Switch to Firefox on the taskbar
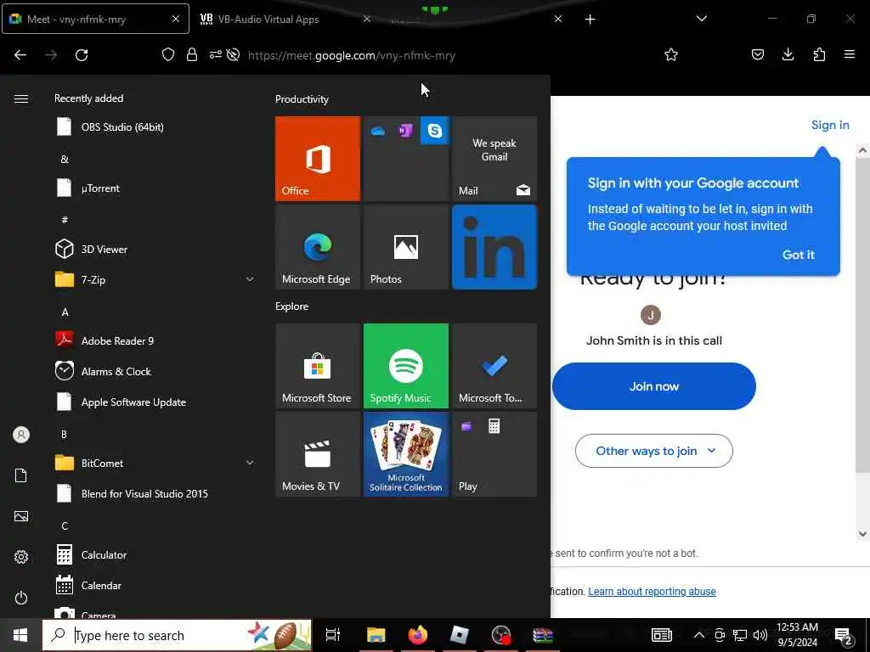 click(418, 635)
